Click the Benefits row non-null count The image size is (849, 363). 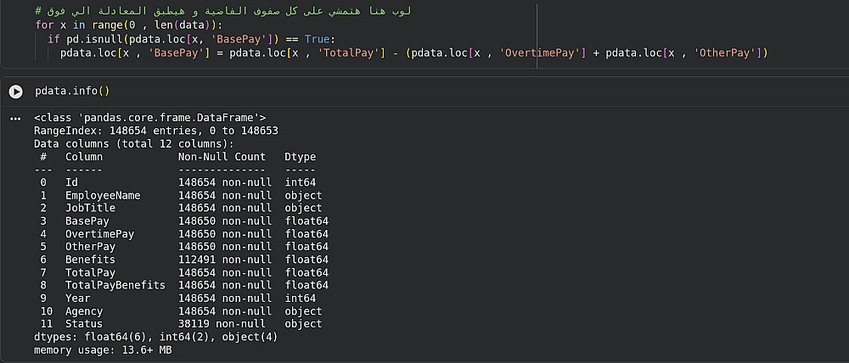pos(224,260)
